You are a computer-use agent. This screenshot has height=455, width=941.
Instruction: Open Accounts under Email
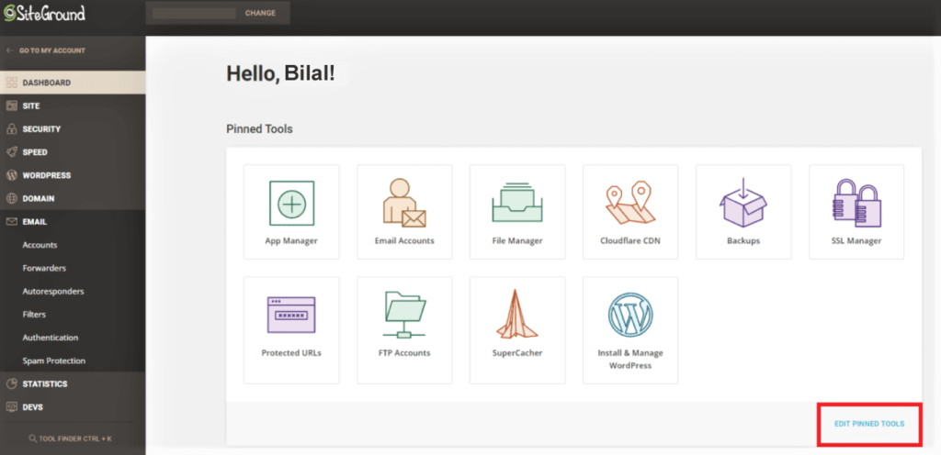40,245
